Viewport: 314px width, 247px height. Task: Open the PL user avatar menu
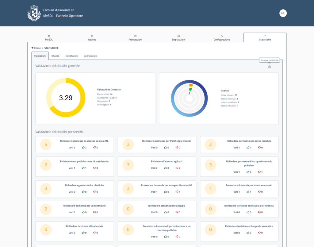click(283, 13)
